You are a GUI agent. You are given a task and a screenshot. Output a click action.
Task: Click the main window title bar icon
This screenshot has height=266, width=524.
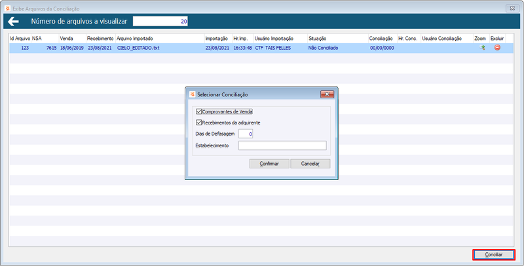point(8,9)
